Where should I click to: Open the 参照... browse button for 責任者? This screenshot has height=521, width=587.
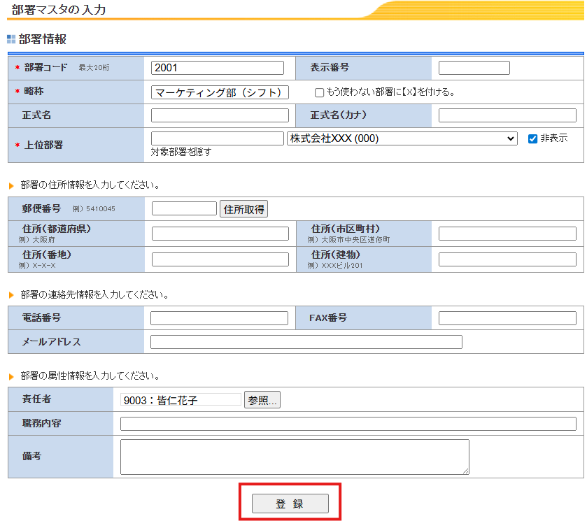click(262, 400)
